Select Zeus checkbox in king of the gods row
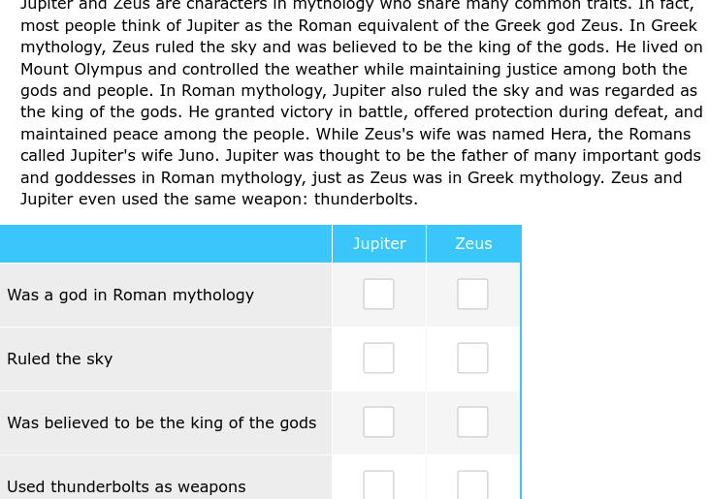The width and height of the screenshot is (709, 499). click(472, 422)
